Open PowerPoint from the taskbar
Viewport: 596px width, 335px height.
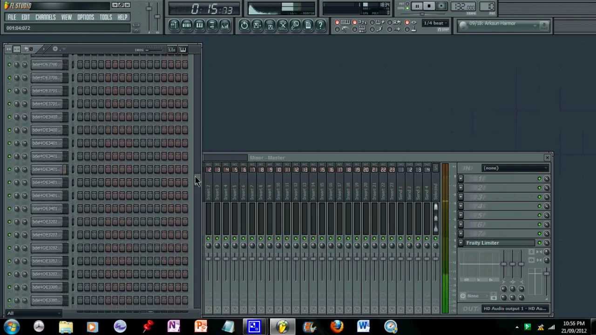click(x=201, y=327)
